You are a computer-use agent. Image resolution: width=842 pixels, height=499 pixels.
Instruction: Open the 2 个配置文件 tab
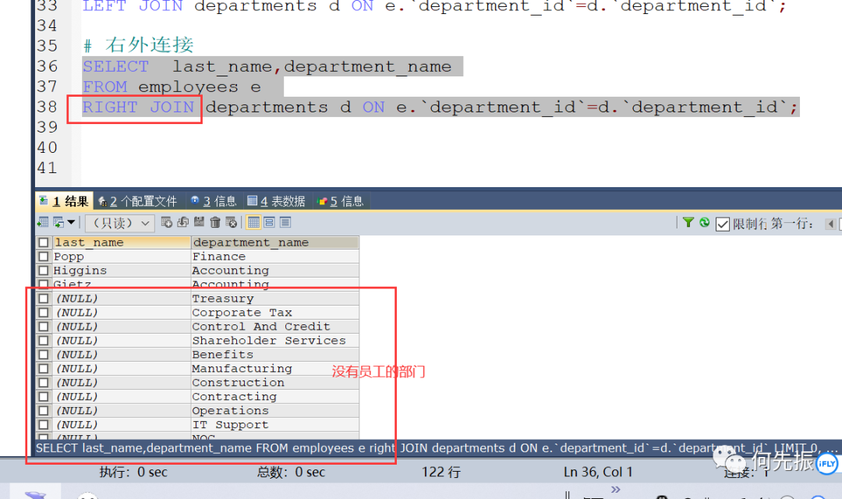[138, 201]
